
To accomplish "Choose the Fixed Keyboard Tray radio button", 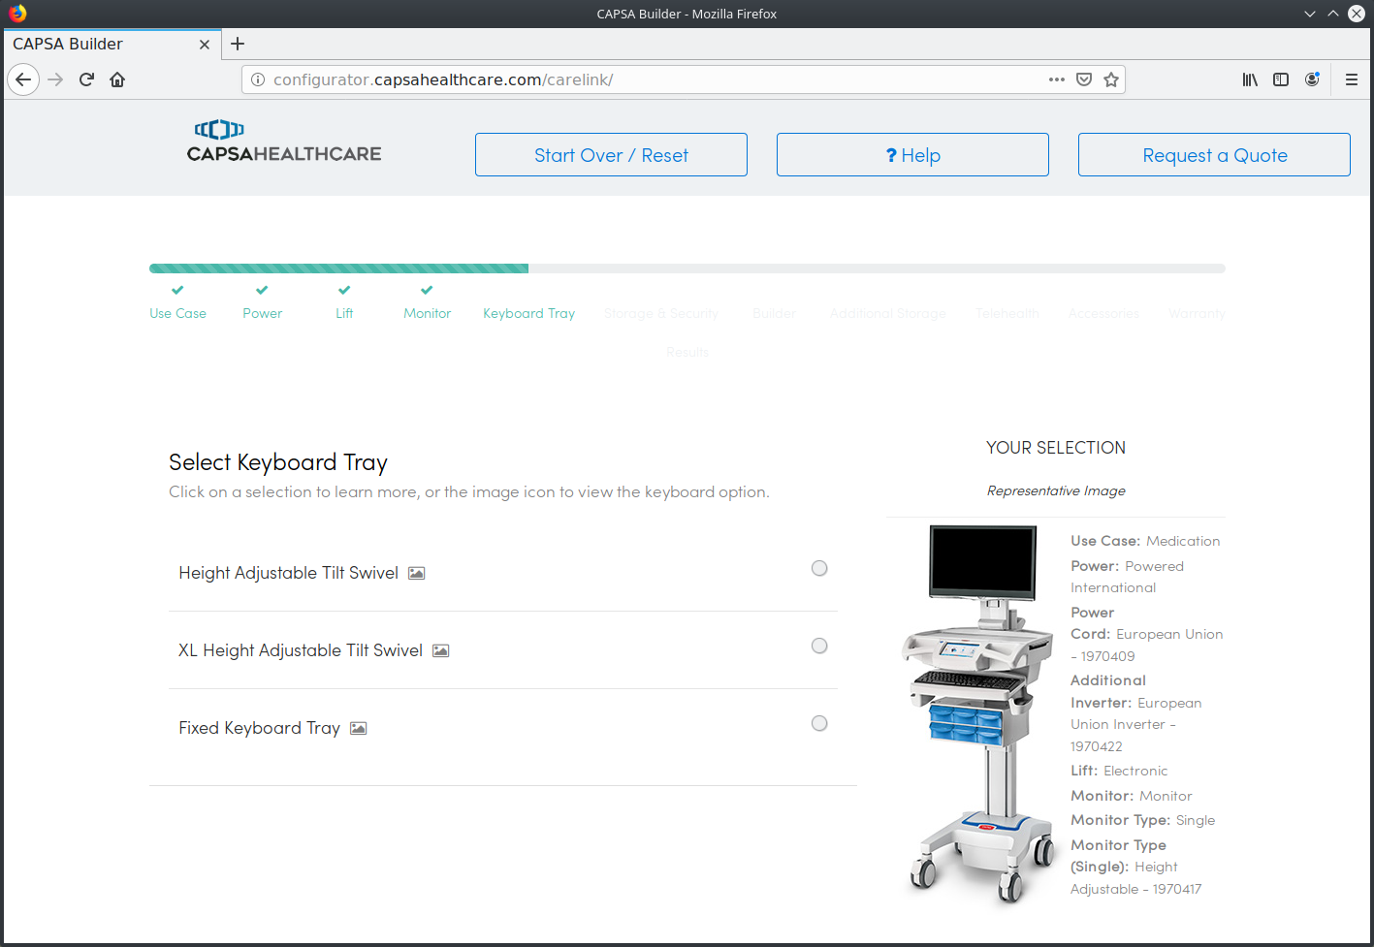I will click(x=818, y=723).
